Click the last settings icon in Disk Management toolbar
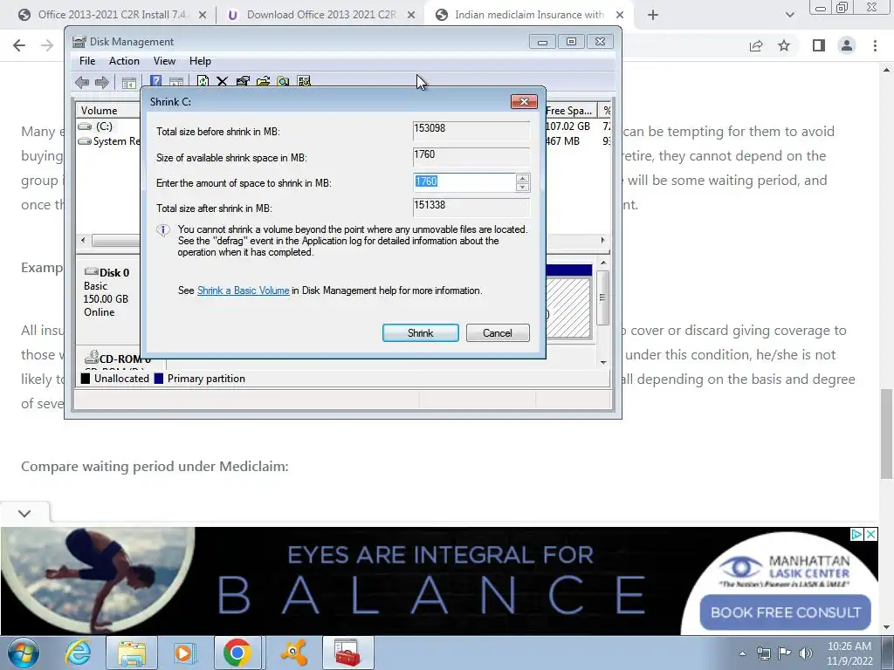 point(304,81)
